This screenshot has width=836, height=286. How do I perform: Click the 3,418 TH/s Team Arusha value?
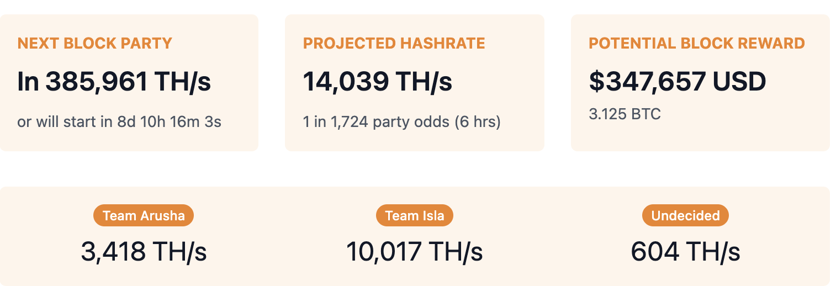coord(144,252)
